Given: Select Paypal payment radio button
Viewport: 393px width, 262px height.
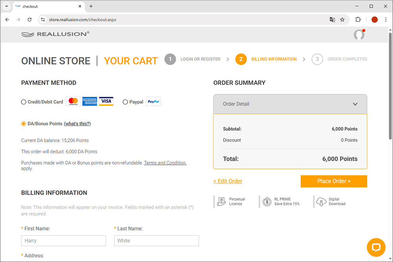Looking at the screenshot, I should 125,102.
